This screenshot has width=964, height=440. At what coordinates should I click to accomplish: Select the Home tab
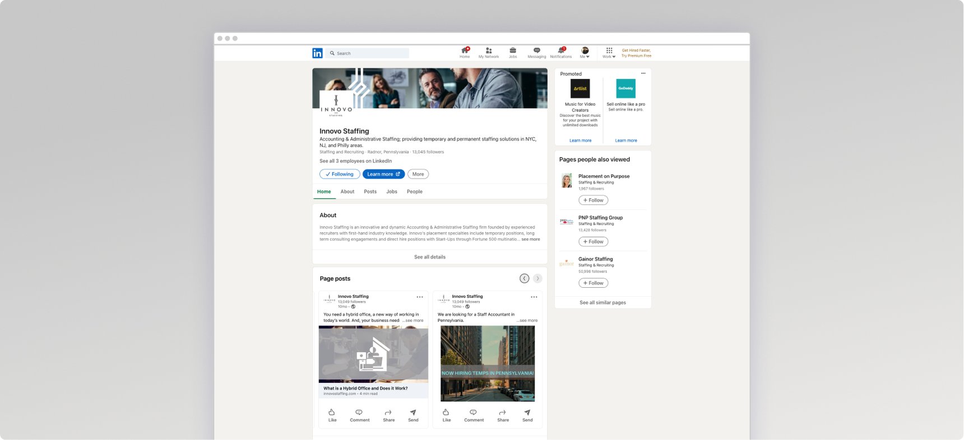(324, 191)
